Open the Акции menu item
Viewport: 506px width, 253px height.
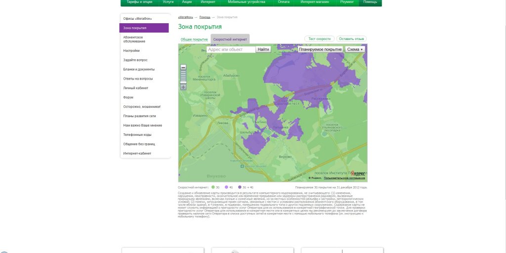coord(187,2)
